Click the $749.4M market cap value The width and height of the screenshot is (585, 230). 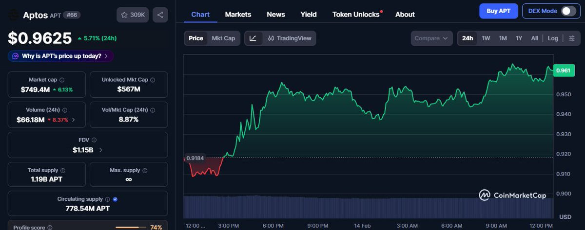pyautogui.click(x=36, y=89)
